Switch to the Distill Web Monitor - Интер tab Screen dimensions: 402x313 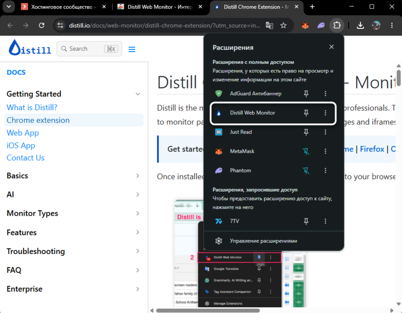[x=155, y=7]
